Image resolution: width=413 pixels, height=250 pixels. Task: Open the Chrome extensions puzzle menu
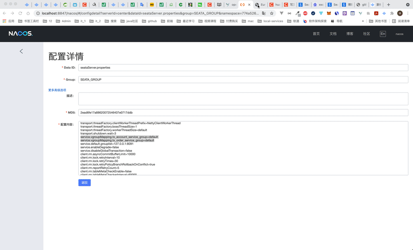click(392, 13)
